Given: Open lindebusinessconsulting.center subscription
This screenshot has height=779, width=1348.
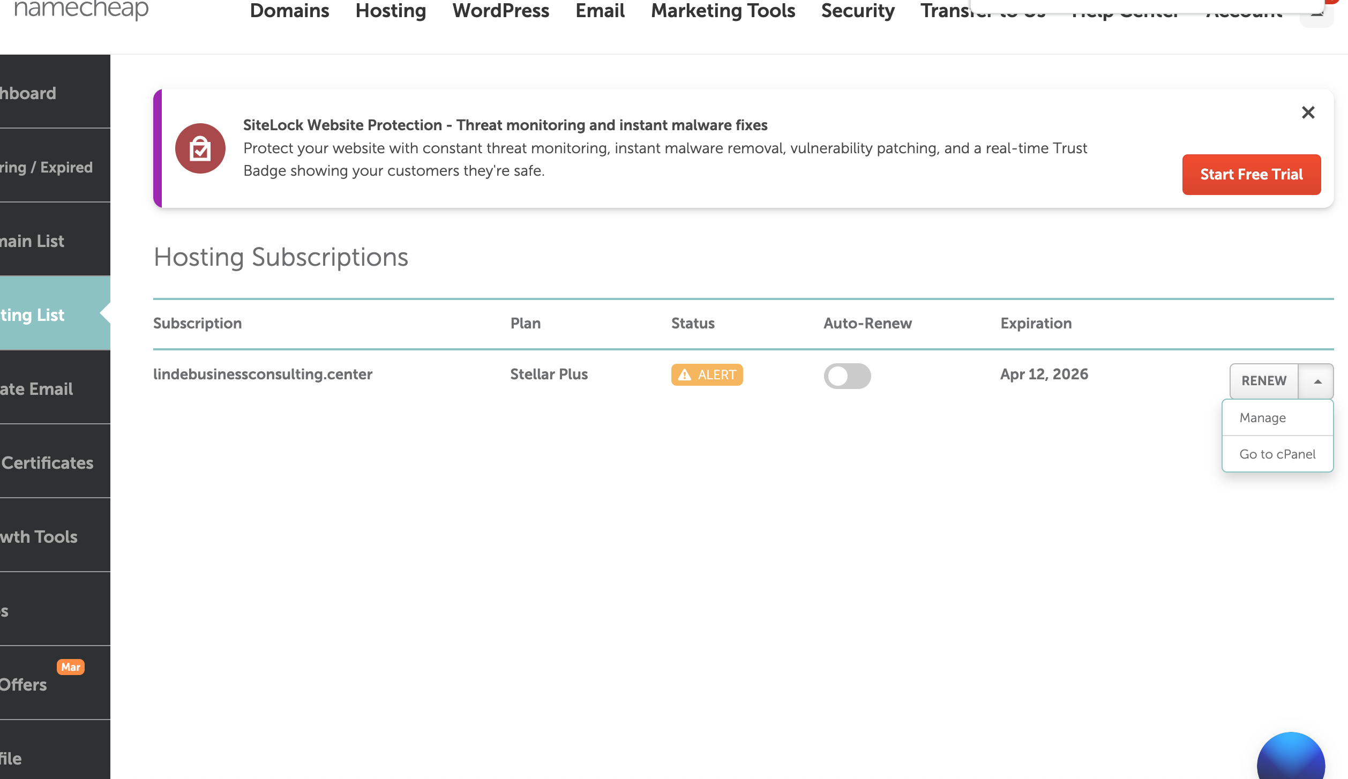Looking at the screenshot, I should pos(263,374).
